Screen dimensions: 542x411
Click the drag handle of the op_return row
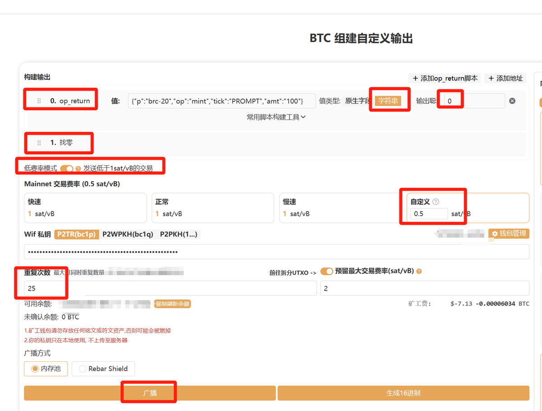pos(39,101)
